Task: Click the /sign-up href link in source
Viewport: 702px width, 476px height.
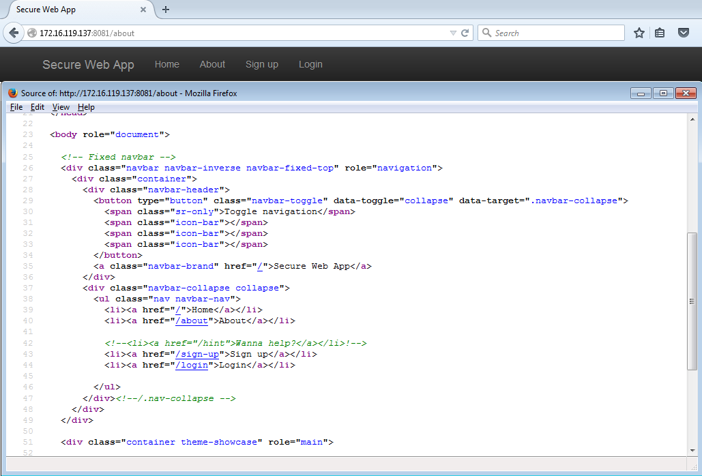Action: click(x=197, y=354)
